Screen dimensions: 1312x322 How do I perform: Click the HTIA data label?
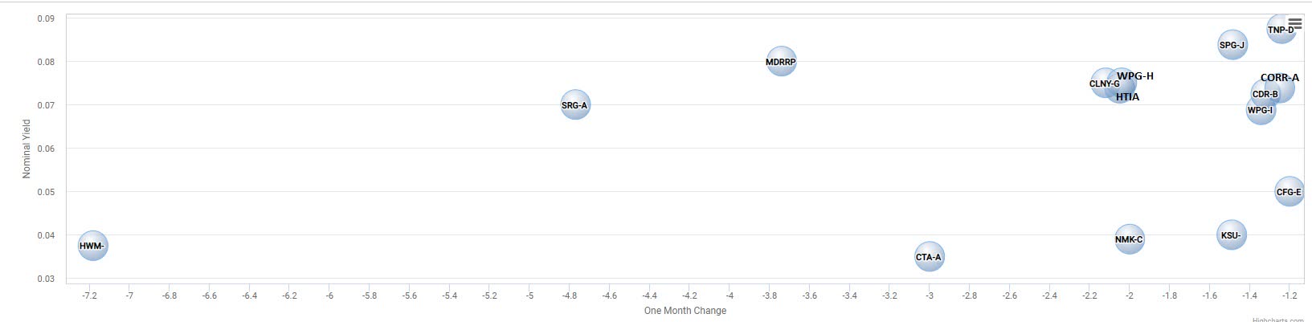point(1127,97)
